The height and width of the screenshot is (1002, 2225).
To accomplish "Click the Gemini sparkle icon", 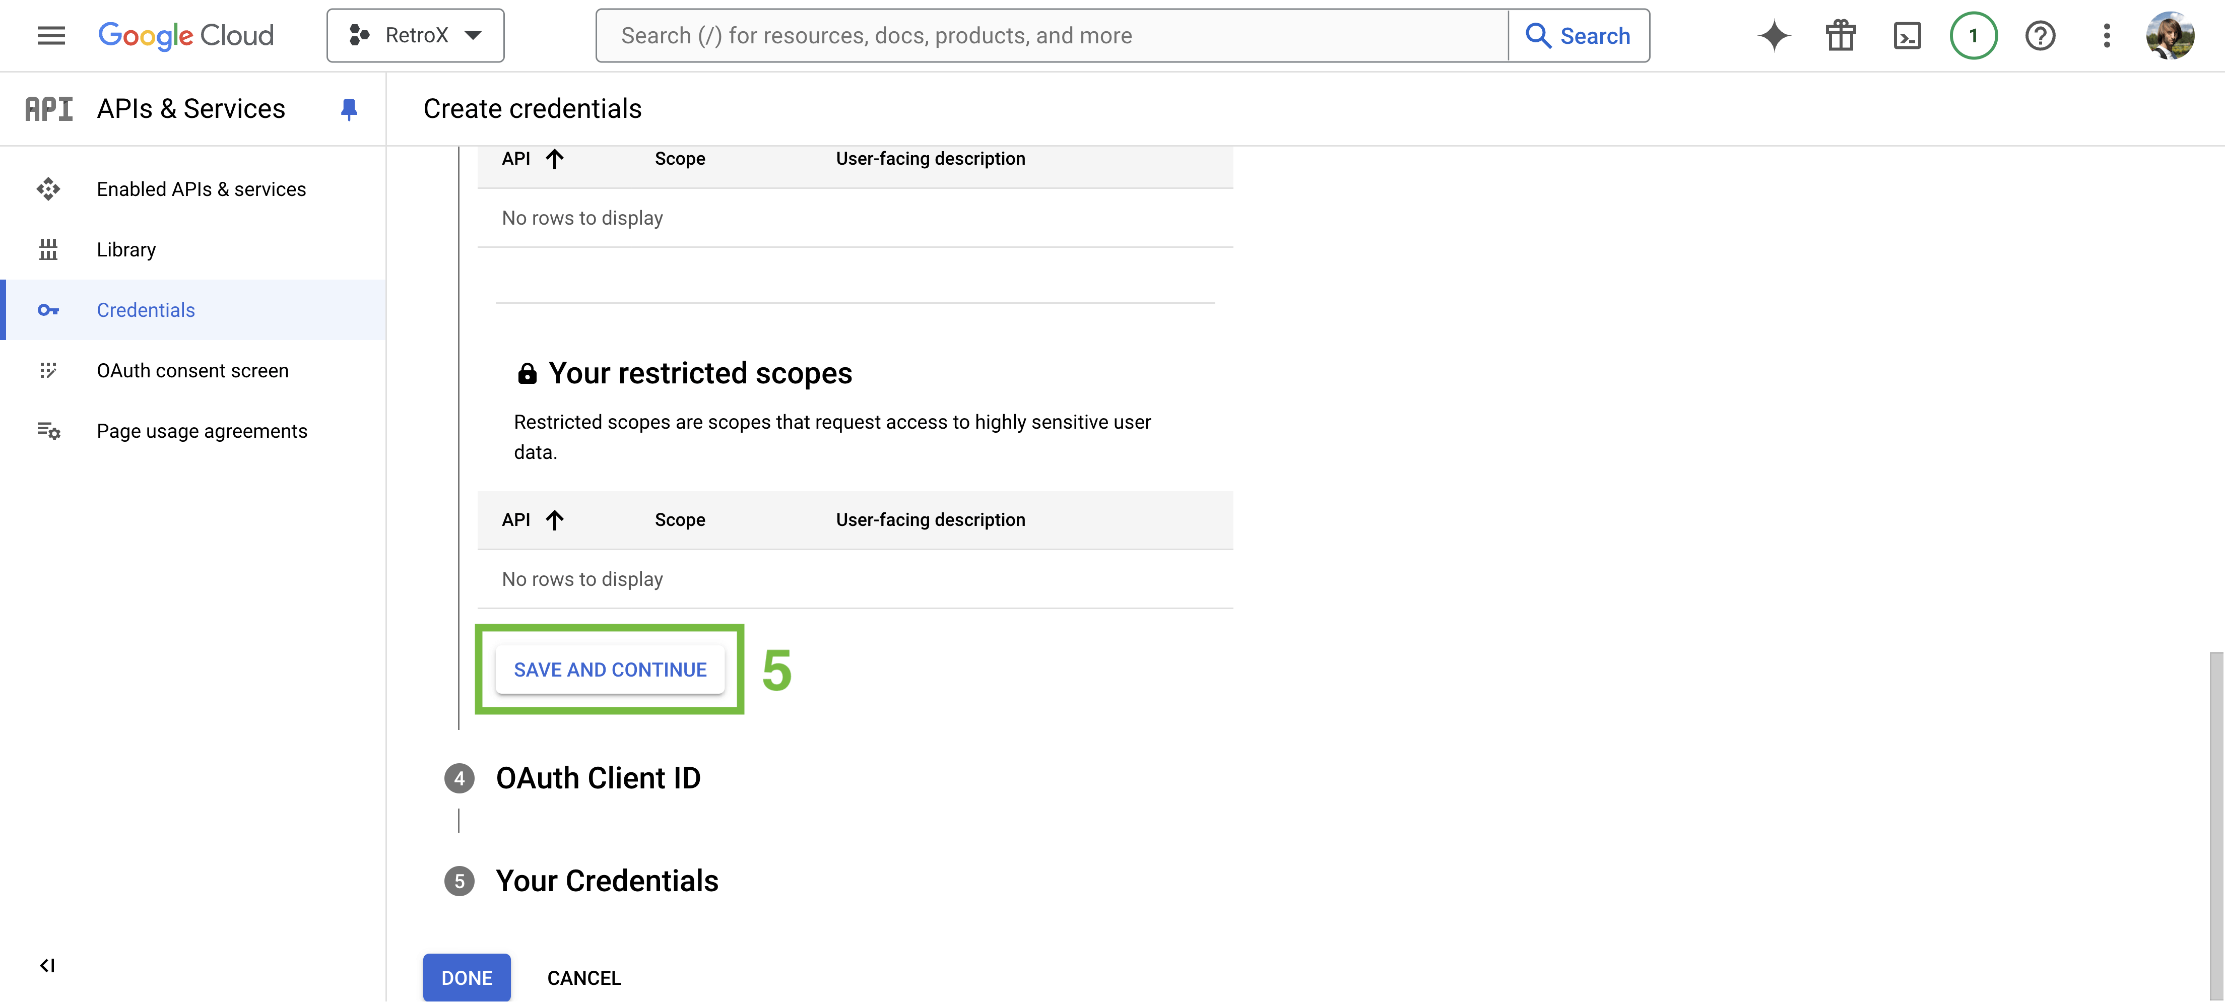I will pos(1774,35).
